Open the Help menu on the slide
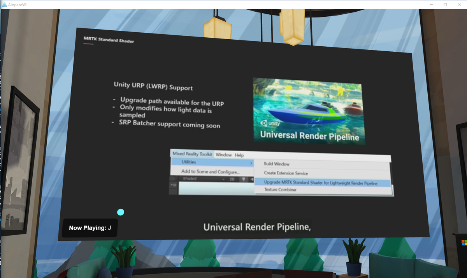467x278 pixels. (x=239, y=155)
